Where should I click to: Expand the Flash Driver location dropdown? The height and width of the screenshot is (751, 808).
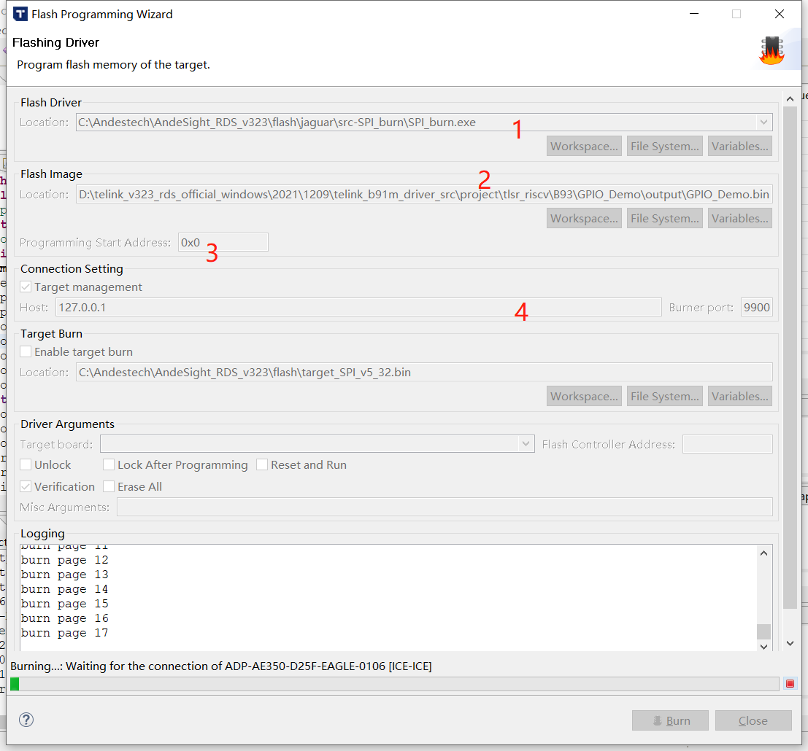pyautogui.click(x=763, y=122)
